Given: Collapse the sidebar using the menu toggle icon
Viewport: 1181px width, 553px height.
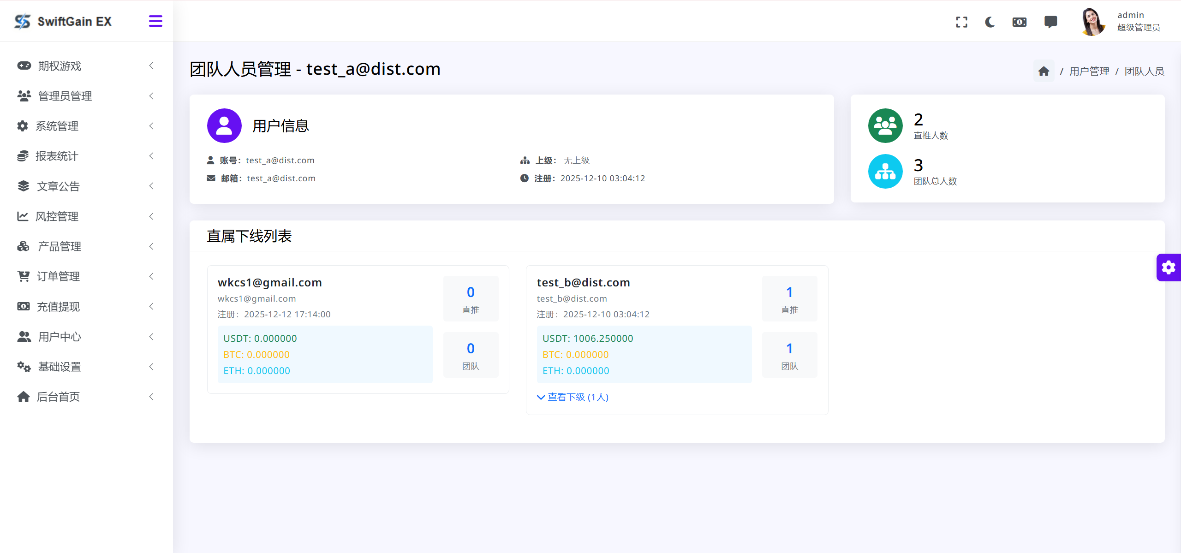Looking at the screenshot, I should click(155, 21).
